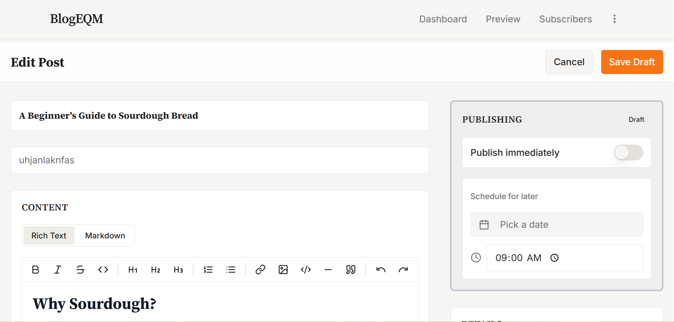Enable the Publish immediately switch

[628, 153]
